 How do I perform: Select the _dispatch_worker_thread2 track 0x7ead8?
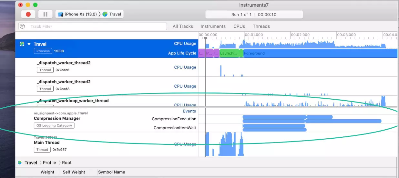pos(107,86)
